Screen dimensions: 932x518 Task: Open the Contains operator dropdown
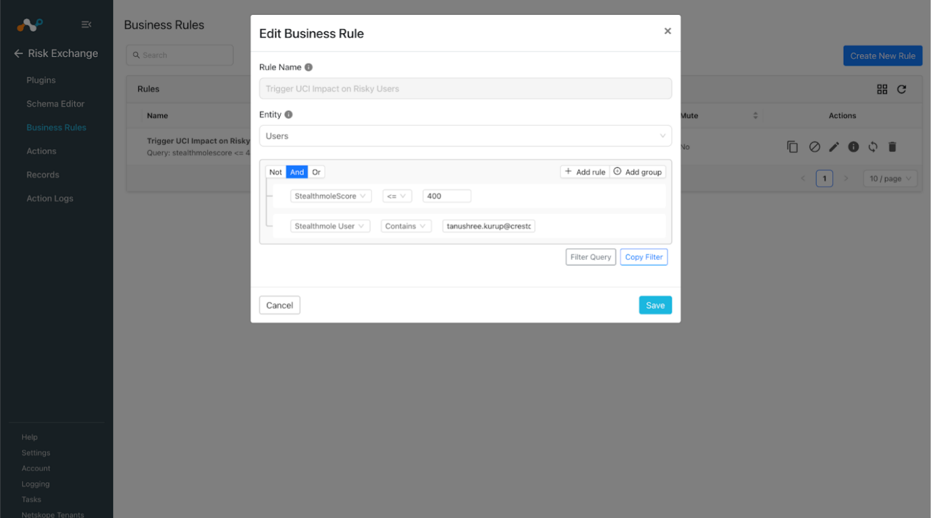[x=406, y=227]
